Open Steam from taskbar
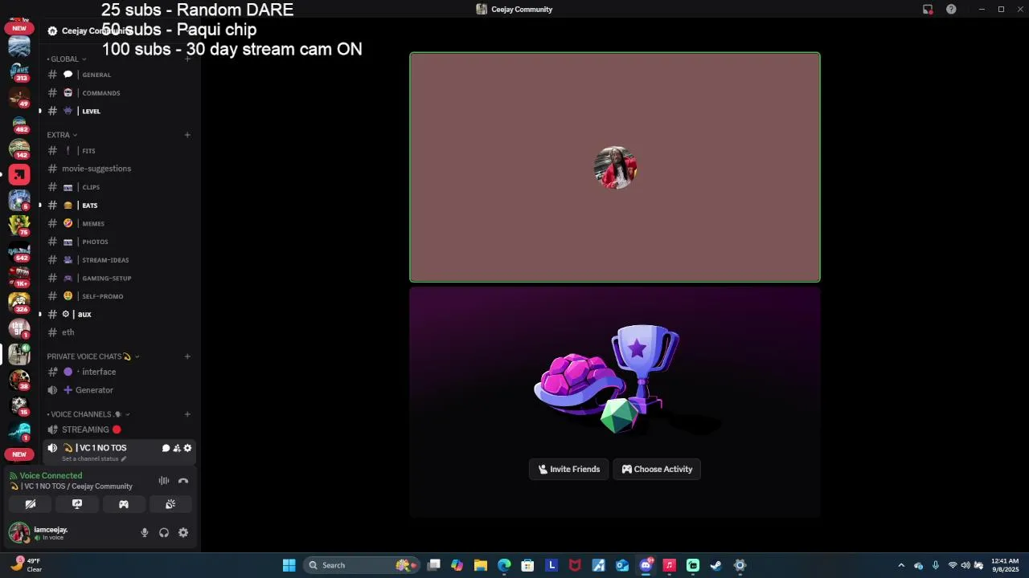 click(716, 565)
